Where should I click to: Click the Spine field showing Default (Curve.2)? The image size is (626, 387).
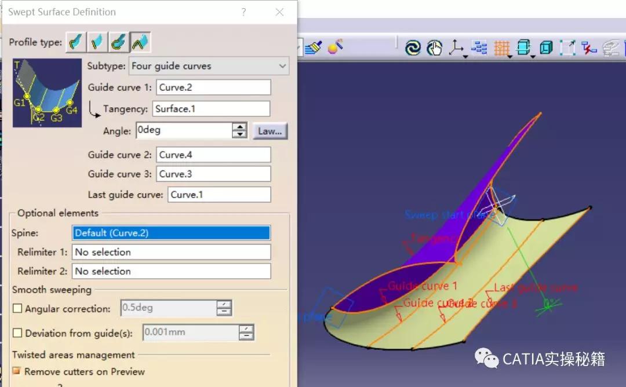(171, 233)
